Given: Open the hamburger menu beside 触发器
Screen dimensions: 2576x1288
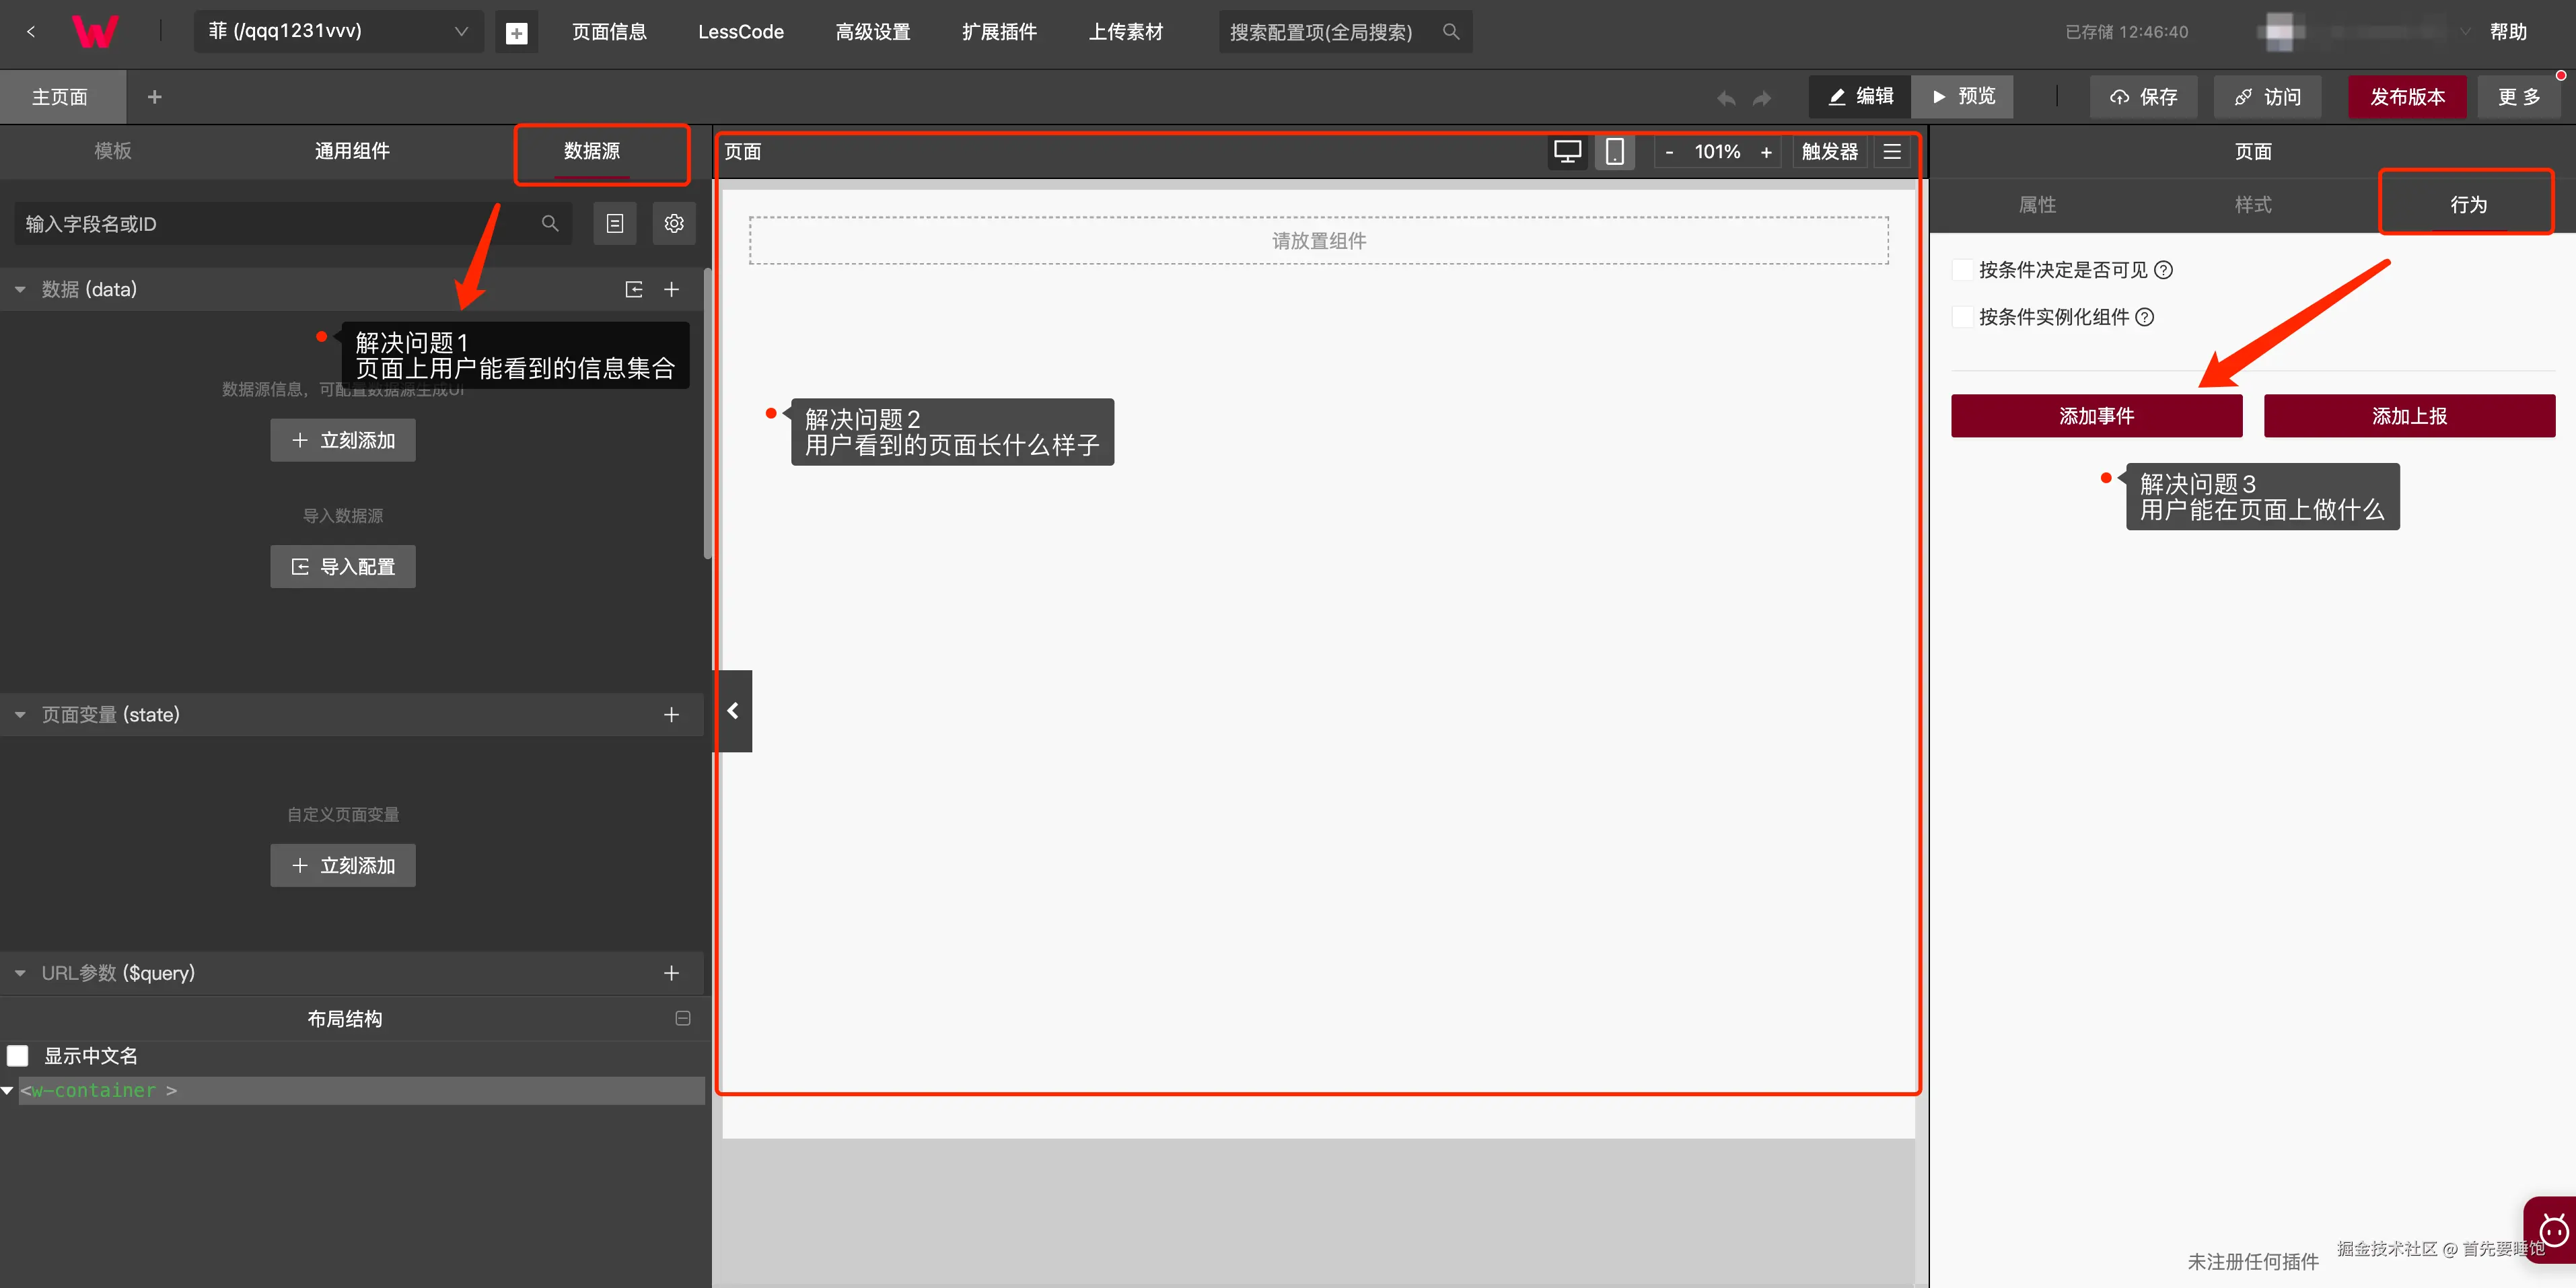Looking at the screenshot, I should tap(1892, 151).
